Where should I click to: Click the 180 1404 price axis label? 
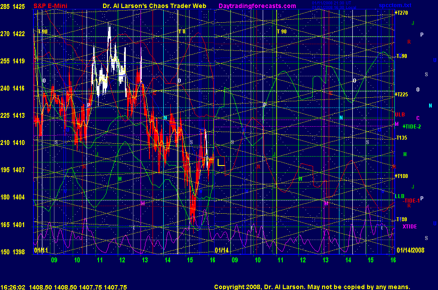[12, 197]
